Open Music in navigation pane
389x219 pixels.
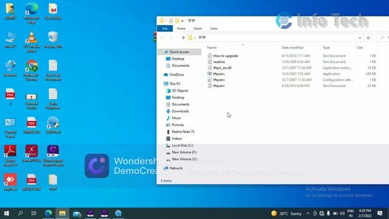pyautogui.click(x=176, y=118)
